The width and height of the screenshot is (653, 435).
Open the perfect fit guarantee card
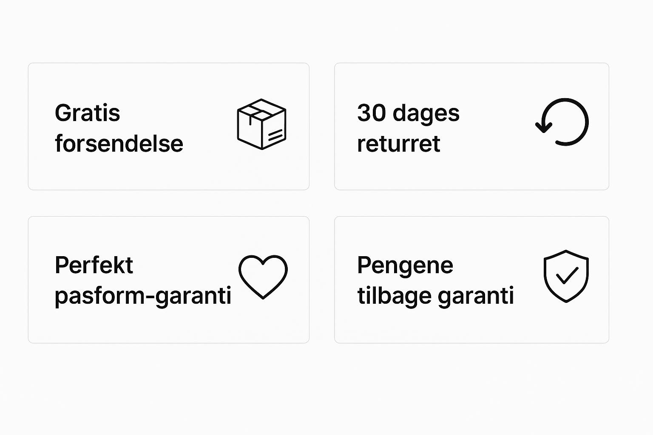pos(169,280)
